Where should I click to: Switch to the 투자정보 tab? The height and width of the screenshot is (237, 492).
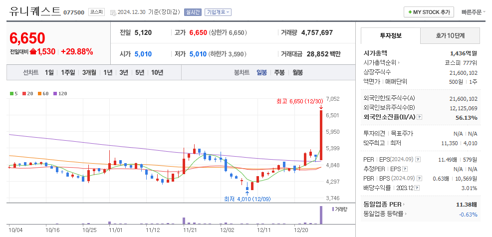click(390, 35)
